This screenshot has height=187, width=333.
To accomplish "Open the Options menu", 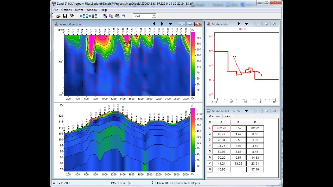I will pyautogui.click(x=67, y=10).
